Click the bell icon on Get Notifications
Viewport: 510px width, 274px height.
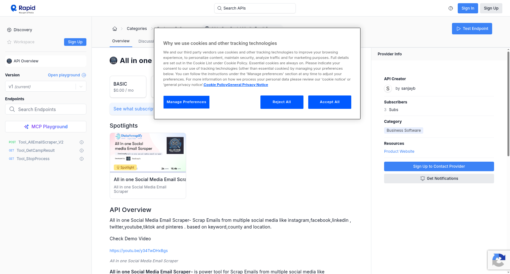click(x=423, y=179)
